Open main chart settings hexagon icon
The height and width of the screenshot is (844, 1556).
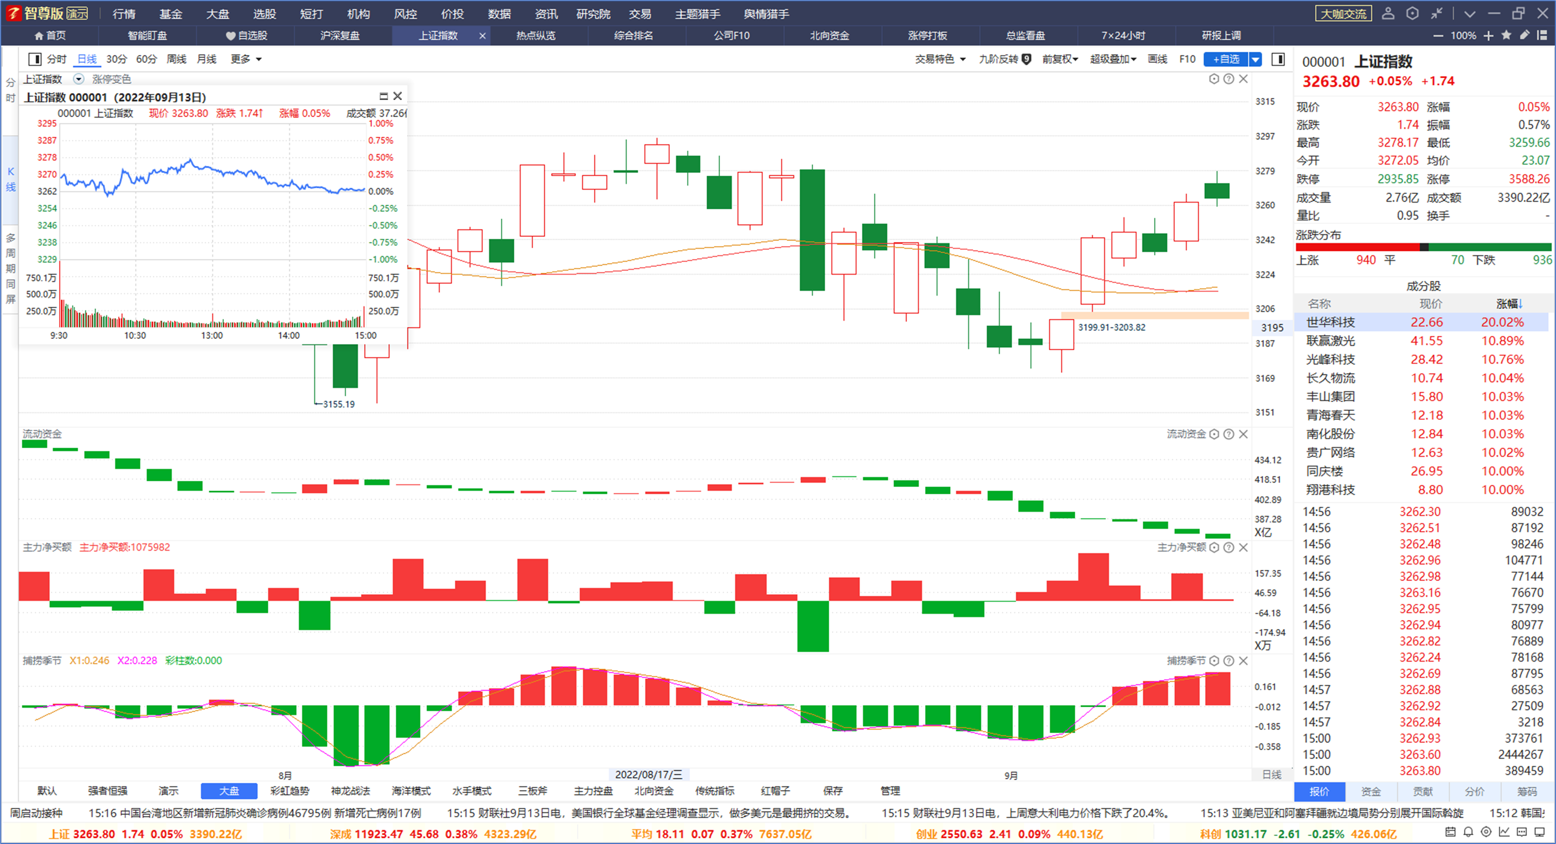[1214, 79]
